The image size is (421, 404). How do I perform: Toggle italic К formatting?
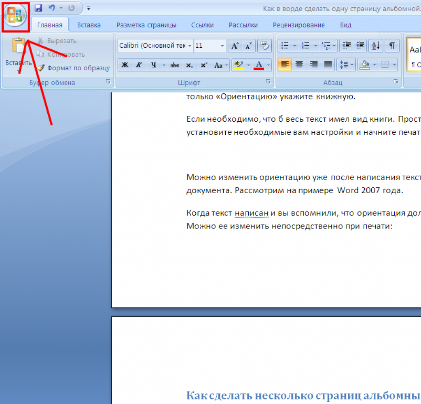pos(139,65)
